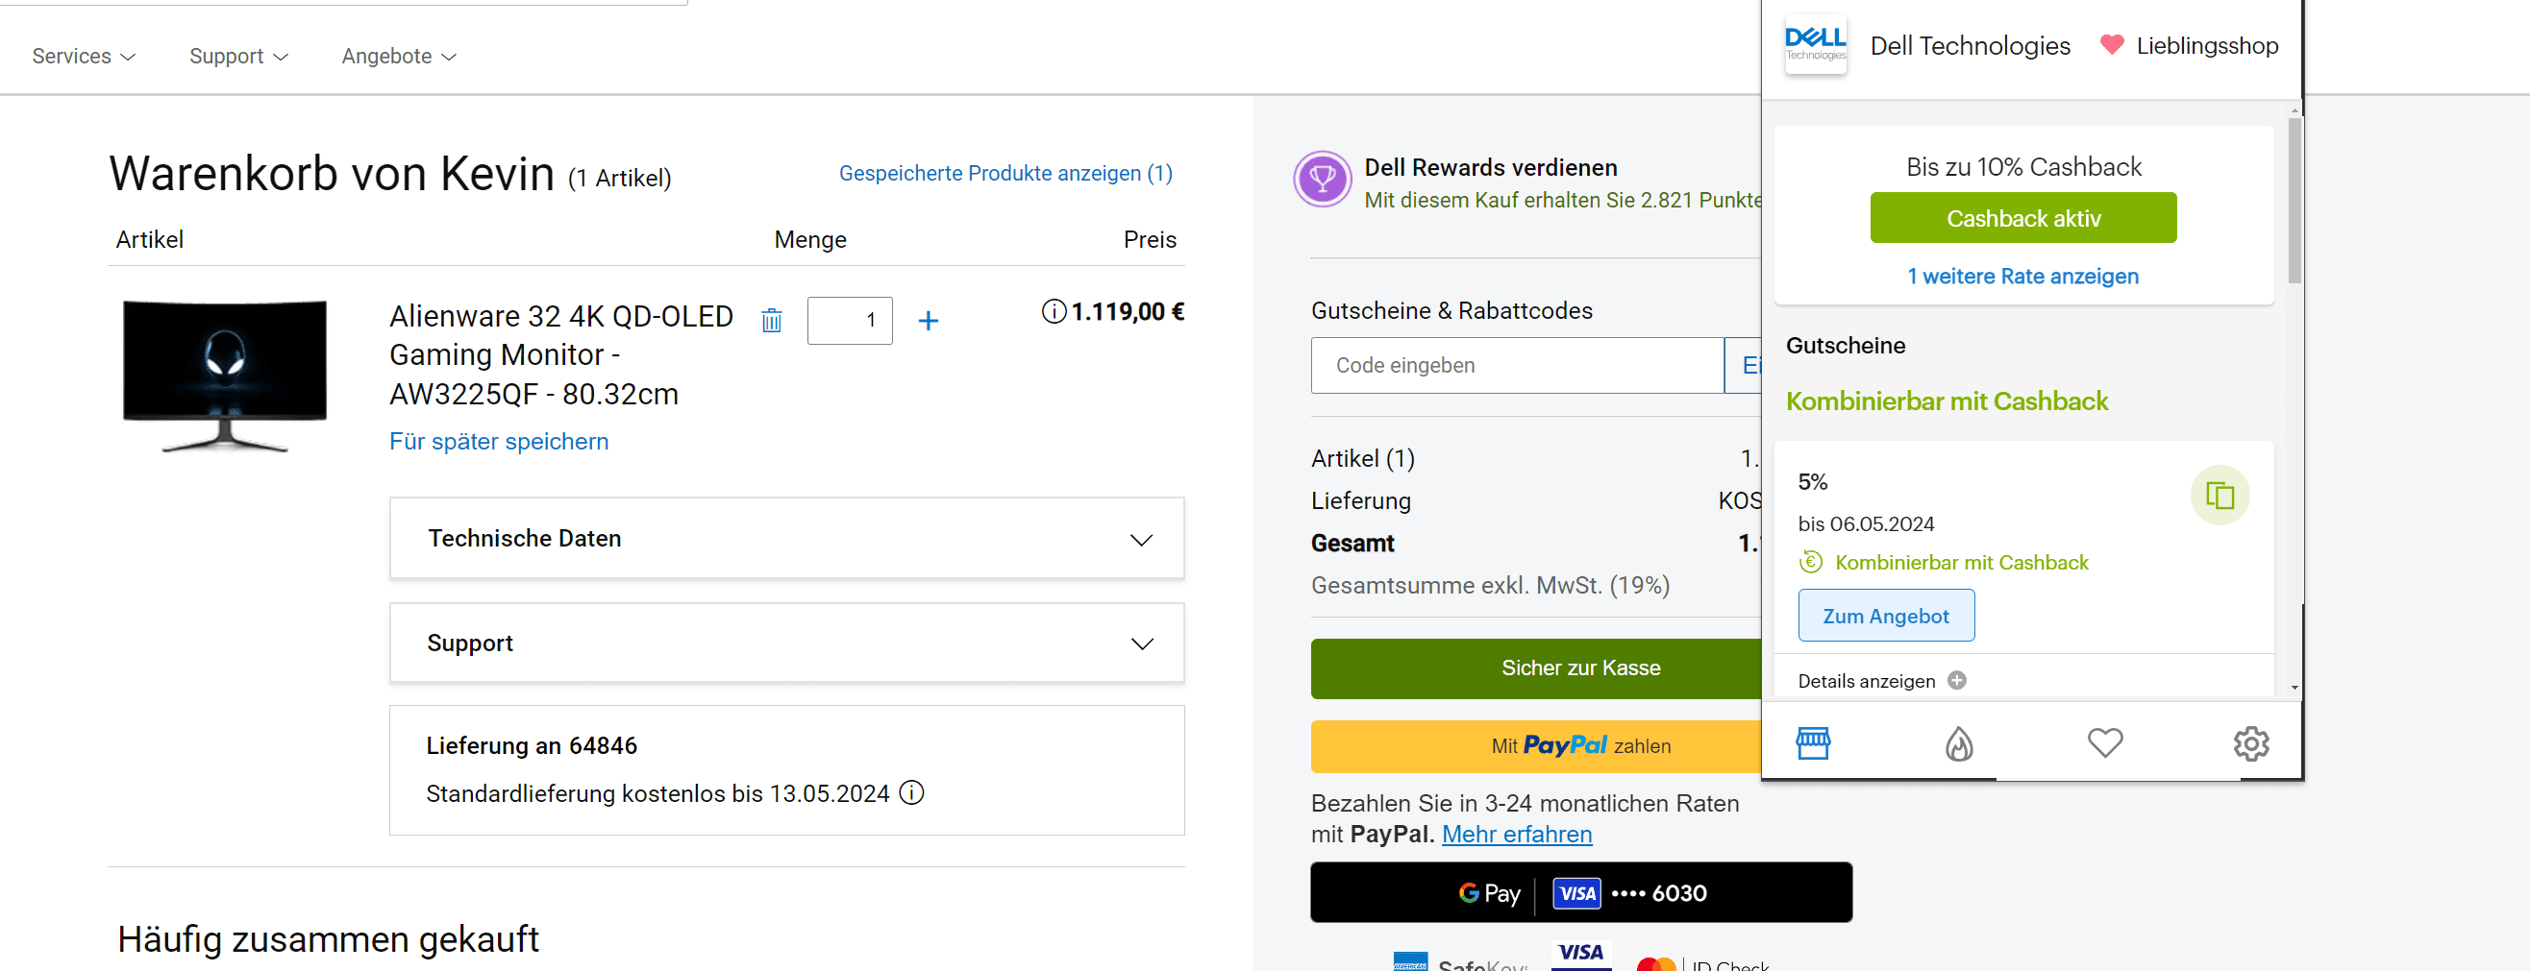Click the quantity input box
The width and height of the screenshot is (2530, 971).
[850, 320]
